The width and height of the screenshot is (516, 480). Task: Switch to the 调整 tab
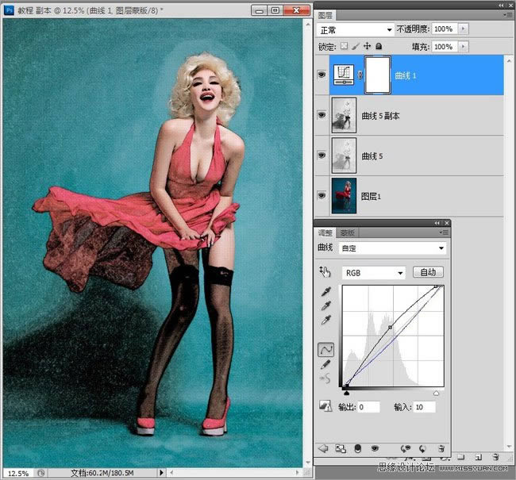[x=325, y=233]
